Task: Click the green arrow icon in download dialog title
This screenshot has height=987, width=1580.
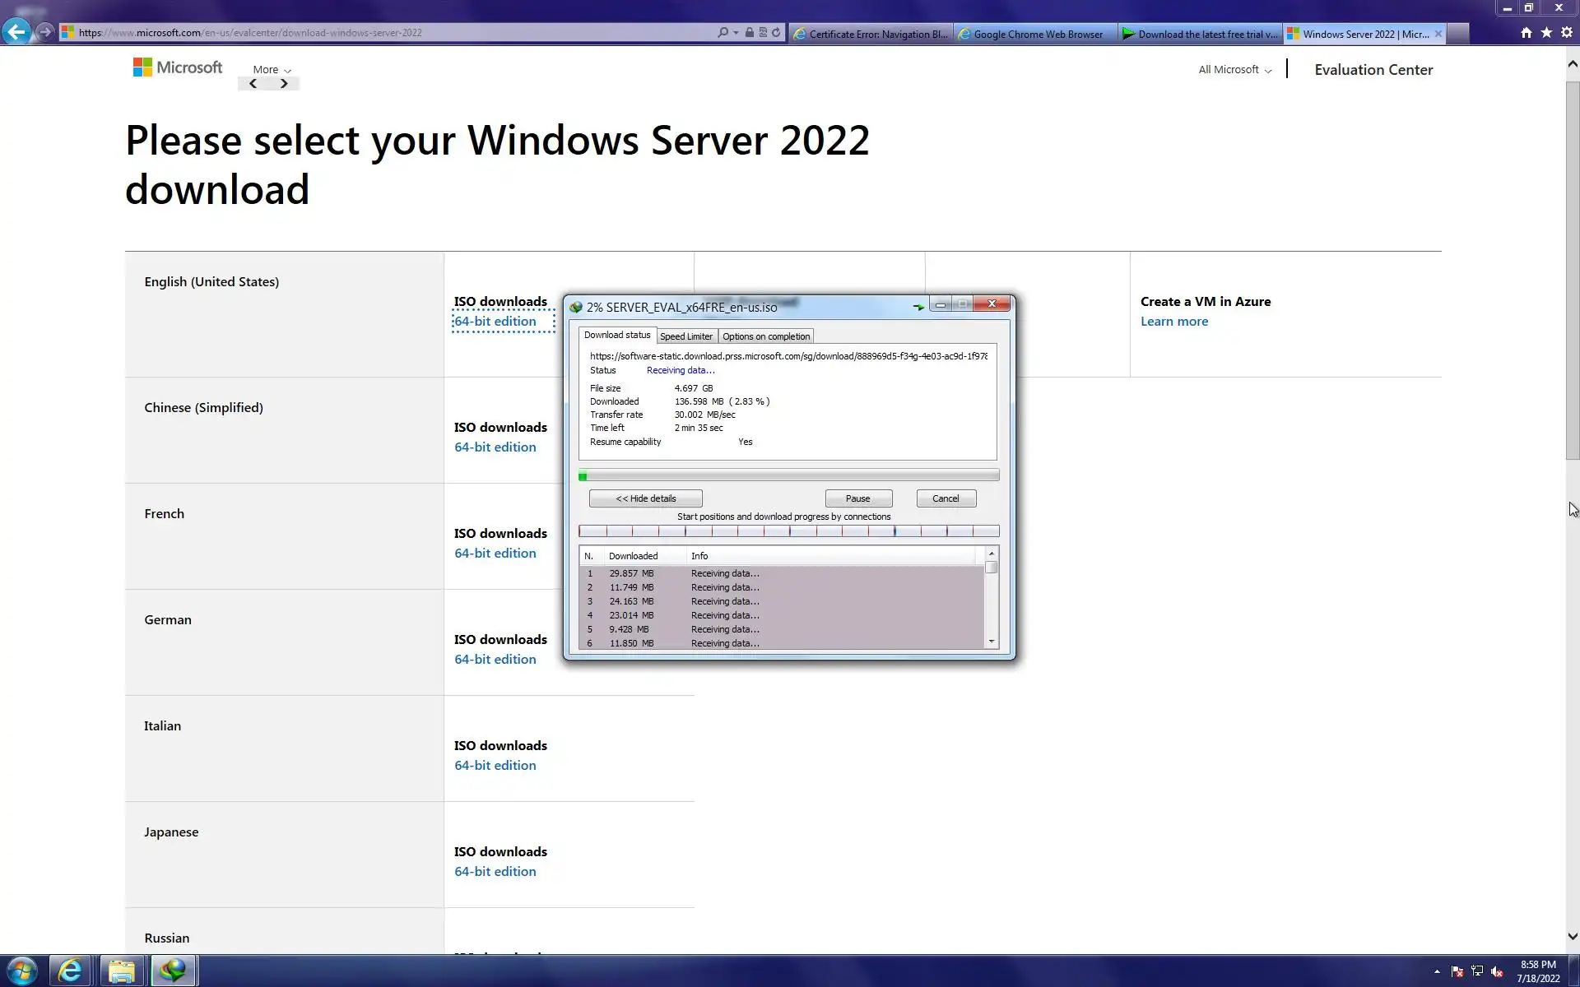Action: click(x=918, y=306)
